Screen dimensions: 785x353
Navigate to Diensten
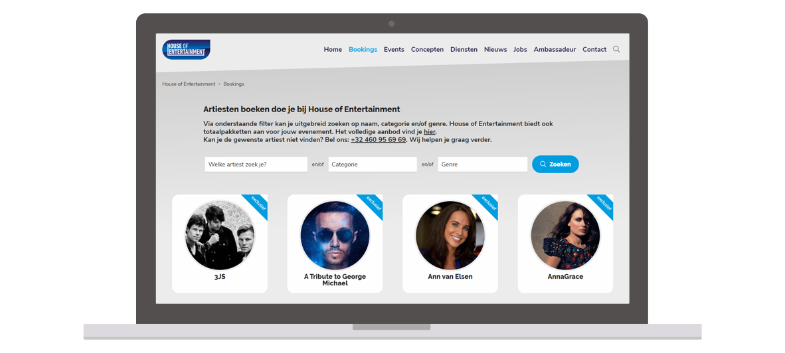coord(464,50)
